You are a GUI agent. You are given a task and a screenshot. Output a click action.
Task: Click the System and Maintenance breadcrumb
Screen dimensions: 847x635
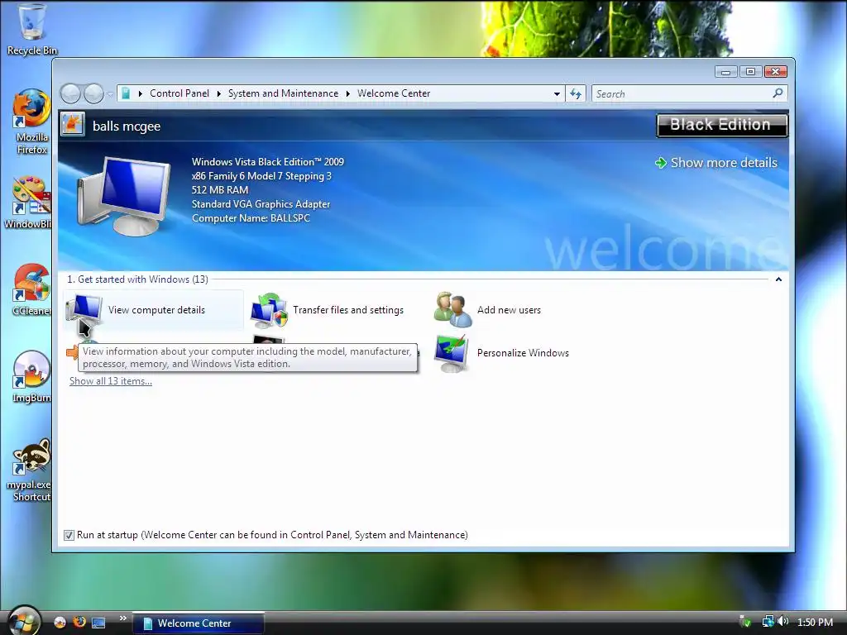point(283,93)
